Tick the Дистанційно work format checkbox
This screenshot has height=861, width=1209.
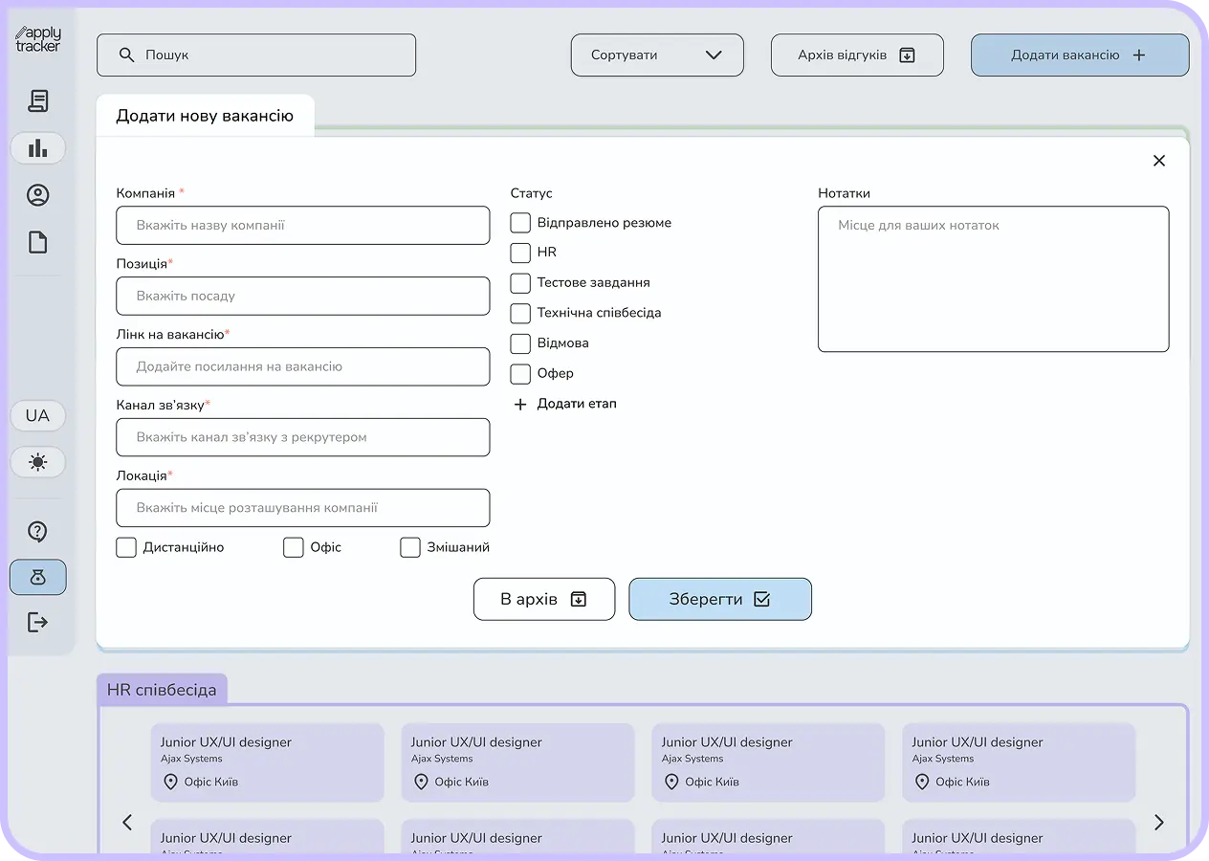[x=126, y=547]
